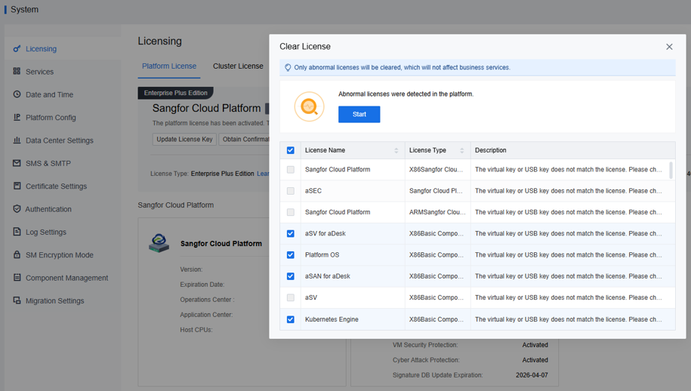Click the license table vertical scrollbar

coord(671,170)
